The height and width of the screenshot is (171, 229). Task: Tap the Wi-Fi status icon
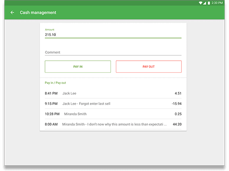click(x=201, y=3)
